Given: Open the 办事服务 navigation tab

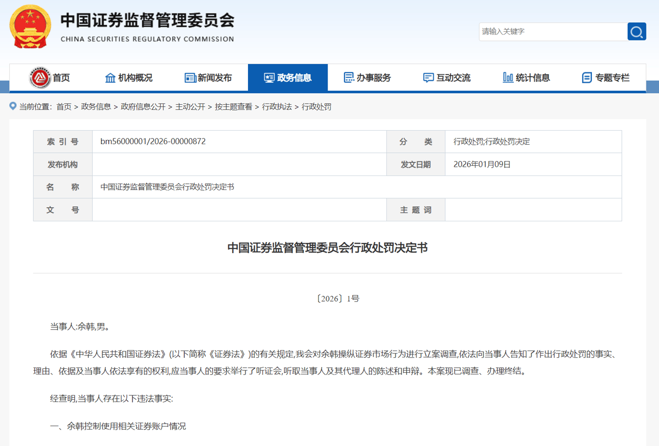Looking at the screenshot, I should coord(368,78).
